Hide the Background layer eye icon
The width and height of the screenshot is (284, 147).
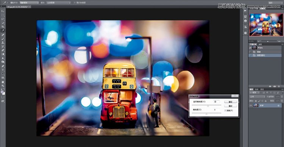tap(251, 105)
